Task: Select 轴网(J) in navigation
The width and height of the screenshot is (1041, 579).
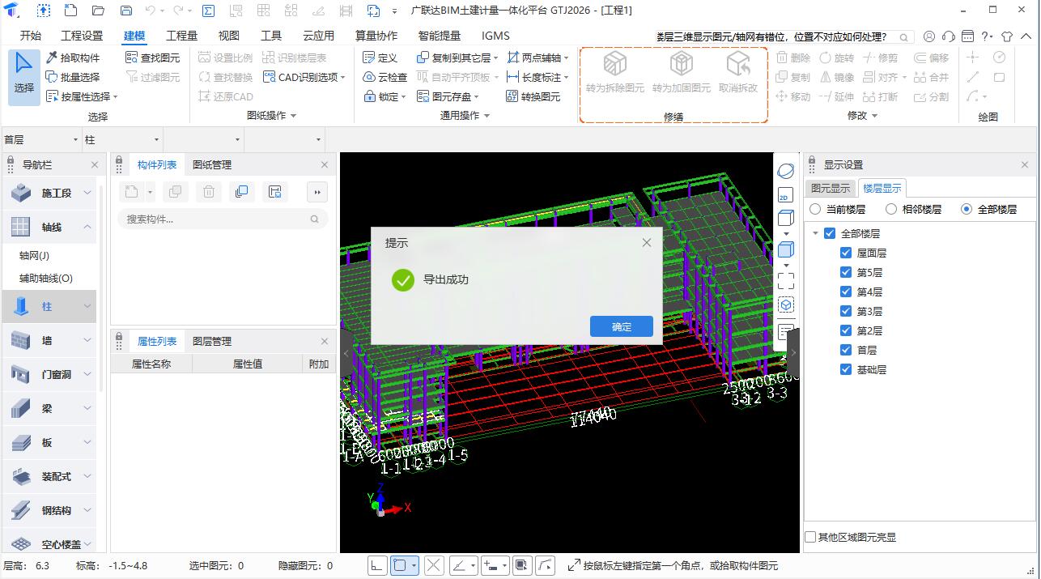Action: 35,255
